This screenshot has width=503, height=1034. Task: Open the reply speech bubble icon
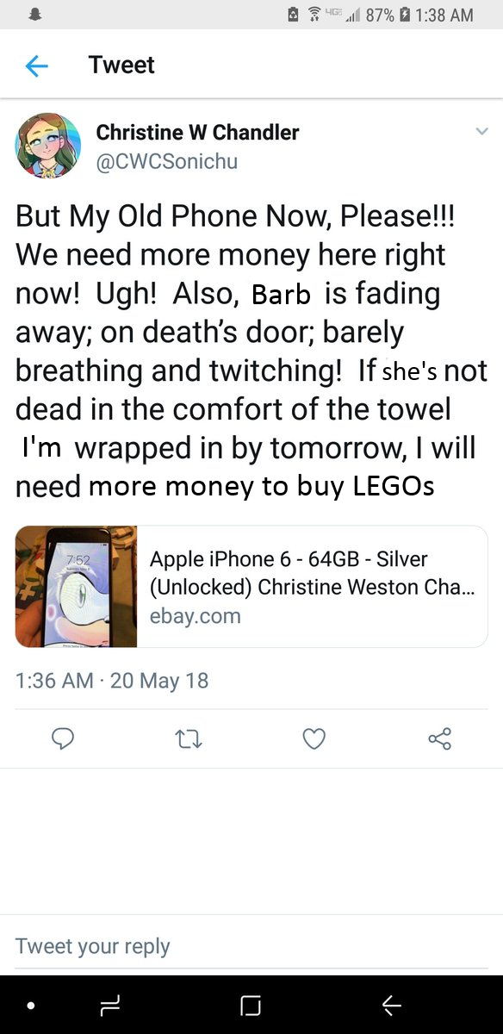(63, 738)
